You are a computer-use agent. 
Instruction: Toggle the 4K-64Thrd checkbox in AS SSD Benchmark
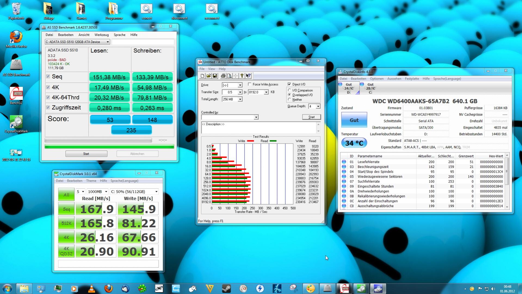point(48,97)
